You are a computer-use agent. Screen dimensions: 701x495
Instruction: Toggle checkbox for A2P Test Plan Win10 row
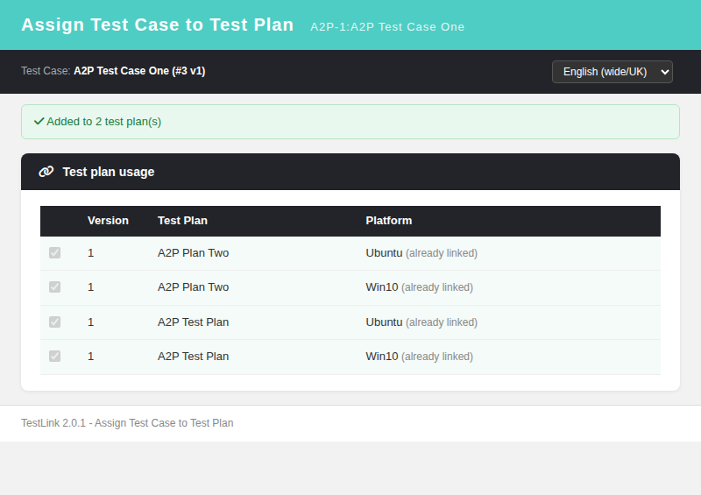(x=54, y=356)
